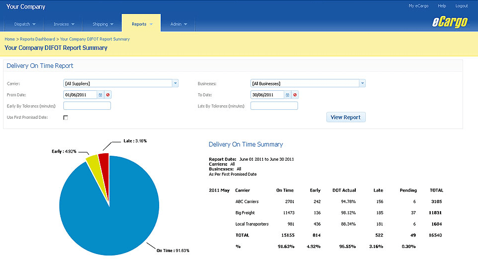478x263 pixels.
Task: Open the Shipping menu
Action: tap(103, 24)
